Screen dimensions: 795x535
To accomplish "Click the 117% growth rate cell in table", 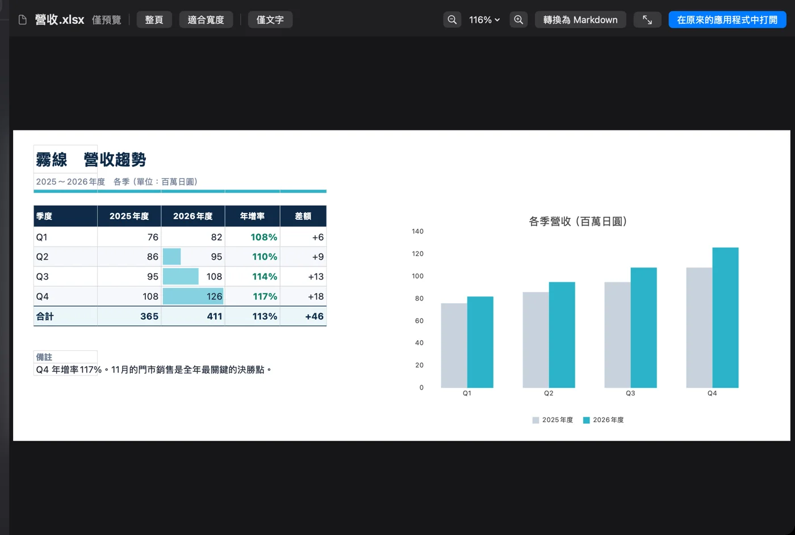I will 253,296.
